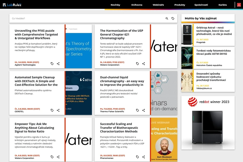Share the Automated Sample Cleanup webinar

(x=58, y=110)
